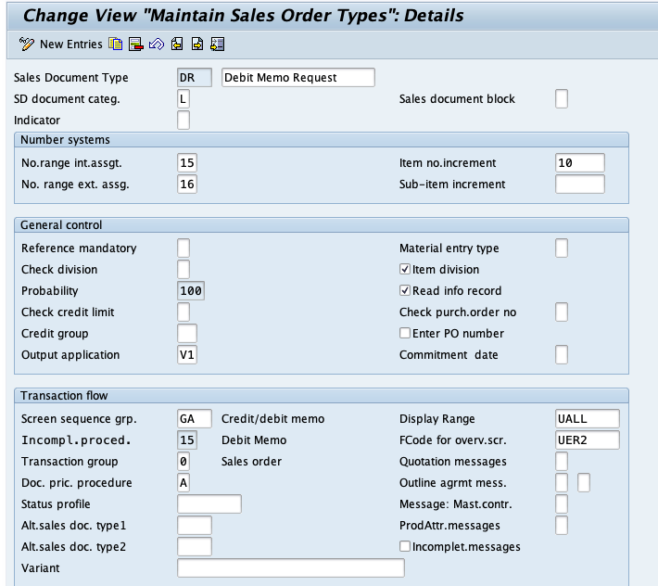This screenshot has width=658, height=586.
Task: Click the Sales document block field
Action: pyautogui.click(x=562, y=99)
